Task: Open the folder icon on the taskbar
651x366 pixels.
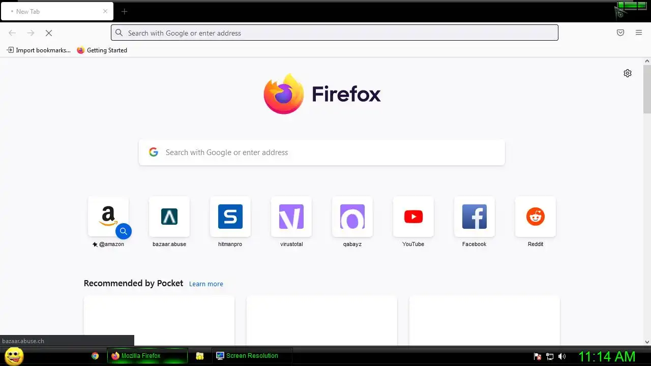Action: 200,356
